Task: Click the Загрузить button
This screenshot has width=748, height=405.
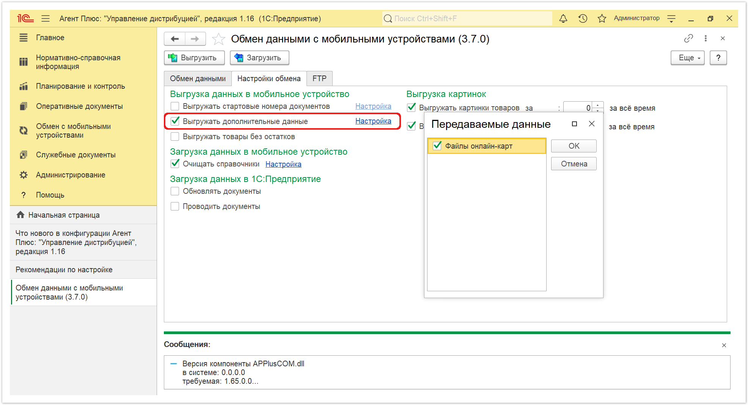Action: [259, 58]
